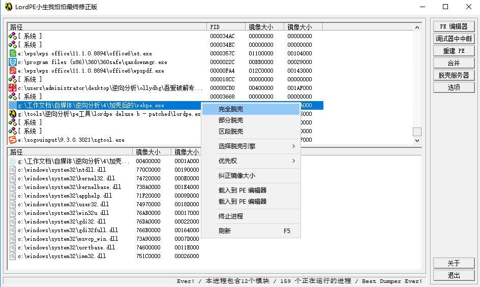Click the 调试器中中断 button
Screen dimensions: 480x287
coord(454,39)
